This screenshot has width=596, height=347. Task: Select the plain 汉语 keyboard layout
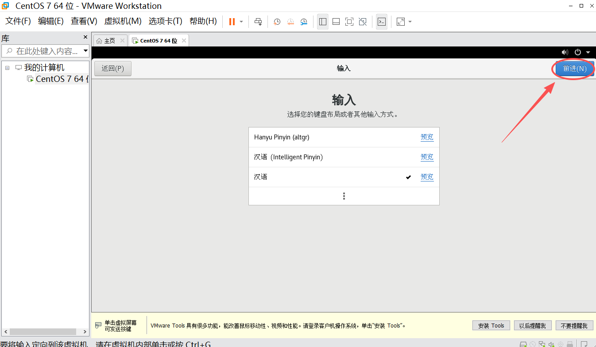[x=344, y=177]
